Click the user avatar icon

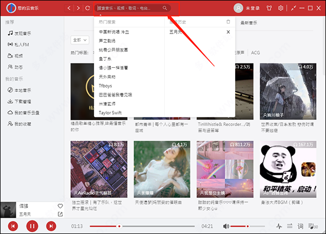click(x=239, y=8)
